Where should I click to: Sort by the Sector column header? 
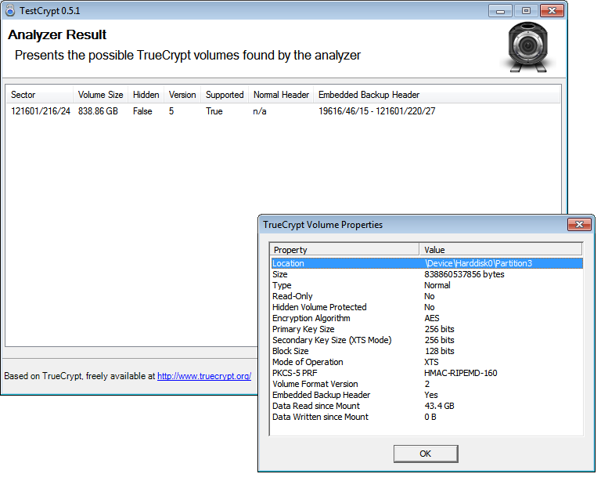39,95
